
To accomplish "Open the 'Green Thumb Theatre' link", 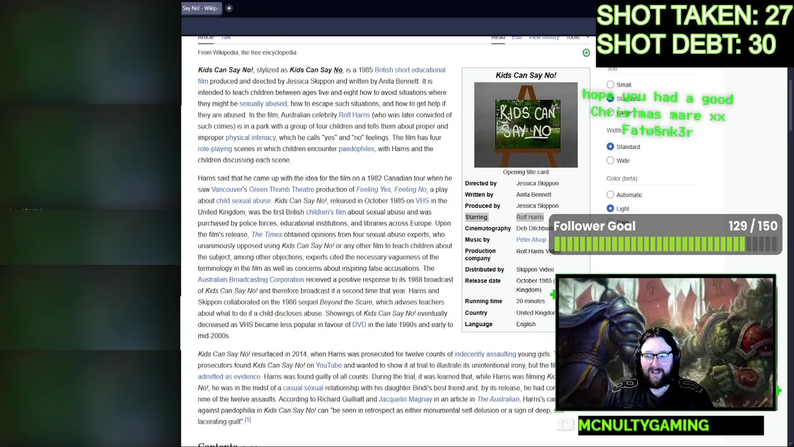I will pos(282,189).
